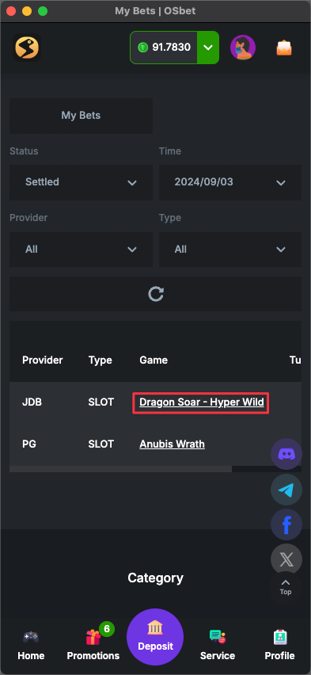Open the Anubis Wrath game link
The image size is (311, 675).
coord(172,444)
